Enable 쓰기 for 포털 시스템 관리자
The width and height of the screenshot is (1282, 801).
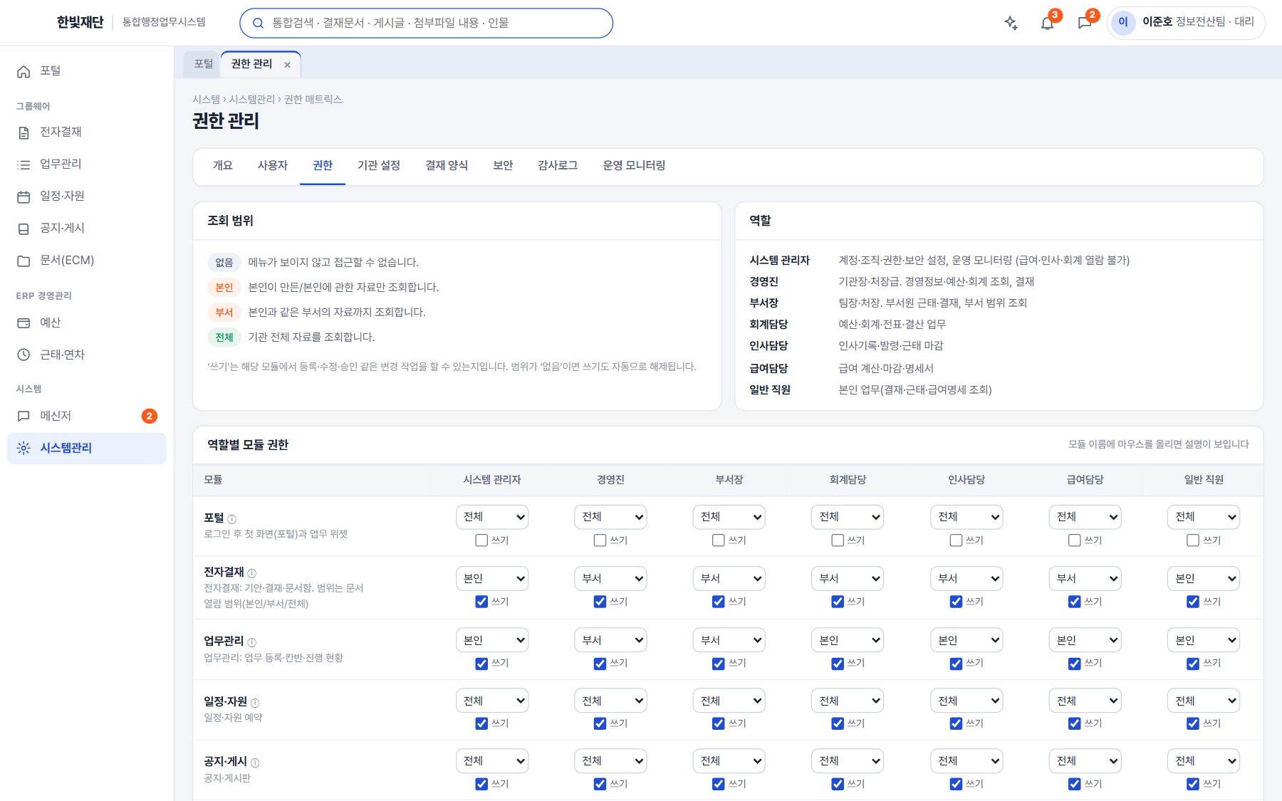tap(481, 540)
